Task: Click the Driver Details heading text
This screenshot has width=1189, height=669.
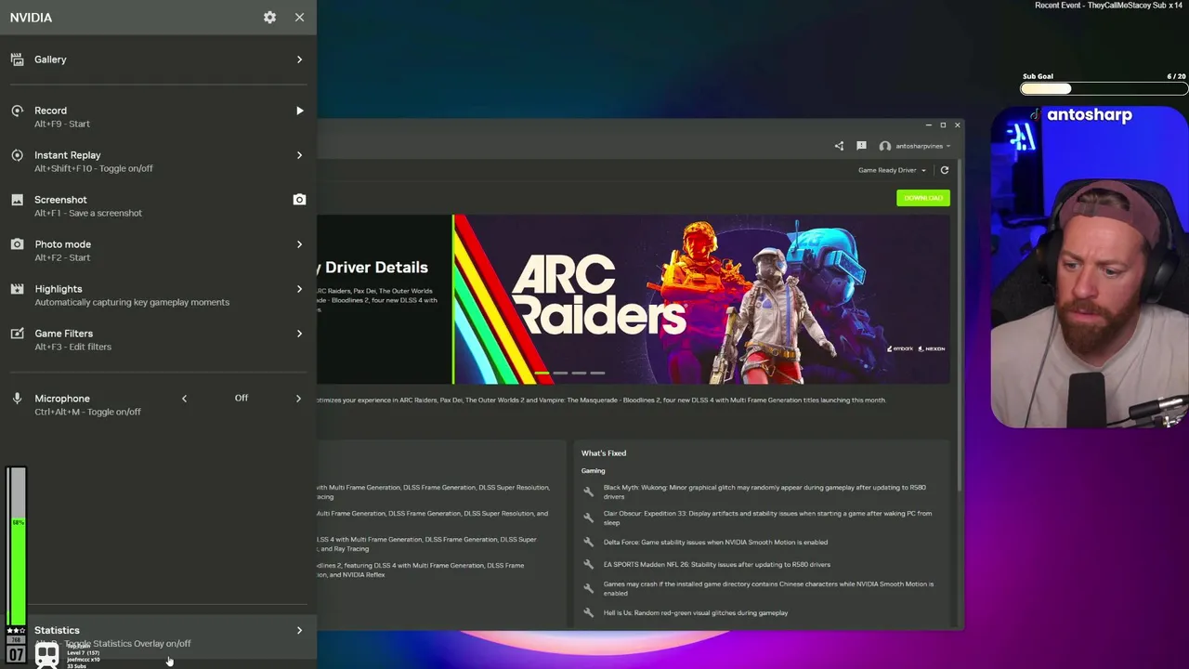Action: (376, 268)
